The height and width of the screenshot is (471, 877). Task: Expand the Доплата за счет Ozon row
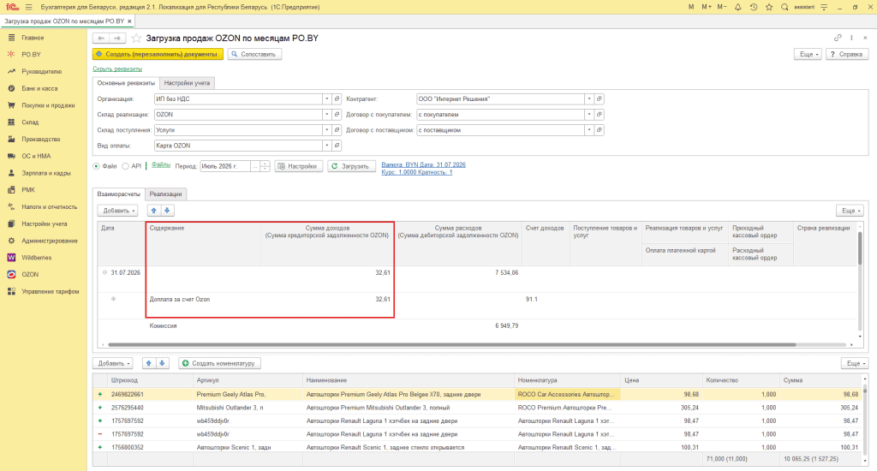pyautogui.click(x=113, y=299)
